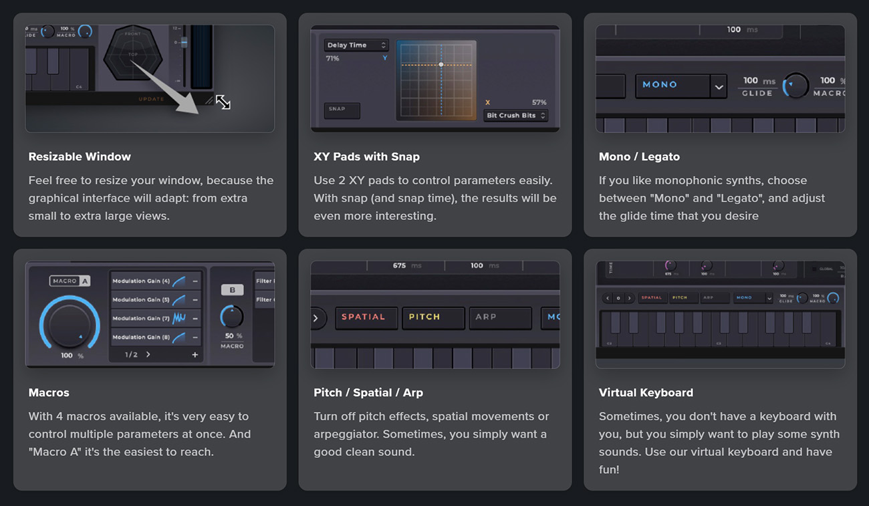
Task: Toggle the SPATIAL effect button
Action: click(363, 318)
